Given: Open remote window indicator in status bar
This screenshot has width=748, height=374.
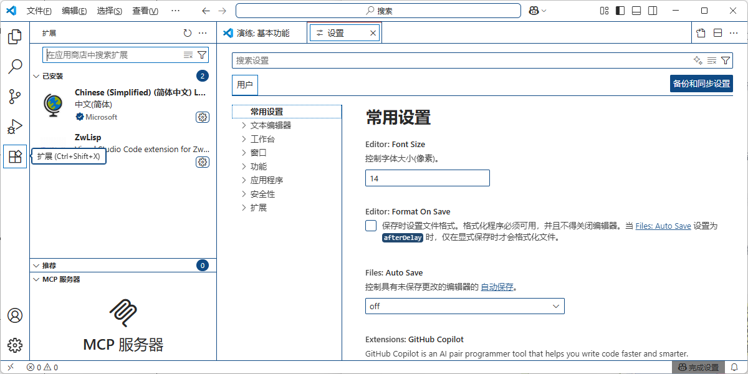Looking at the screenshot, I should [x=10, y=367].
